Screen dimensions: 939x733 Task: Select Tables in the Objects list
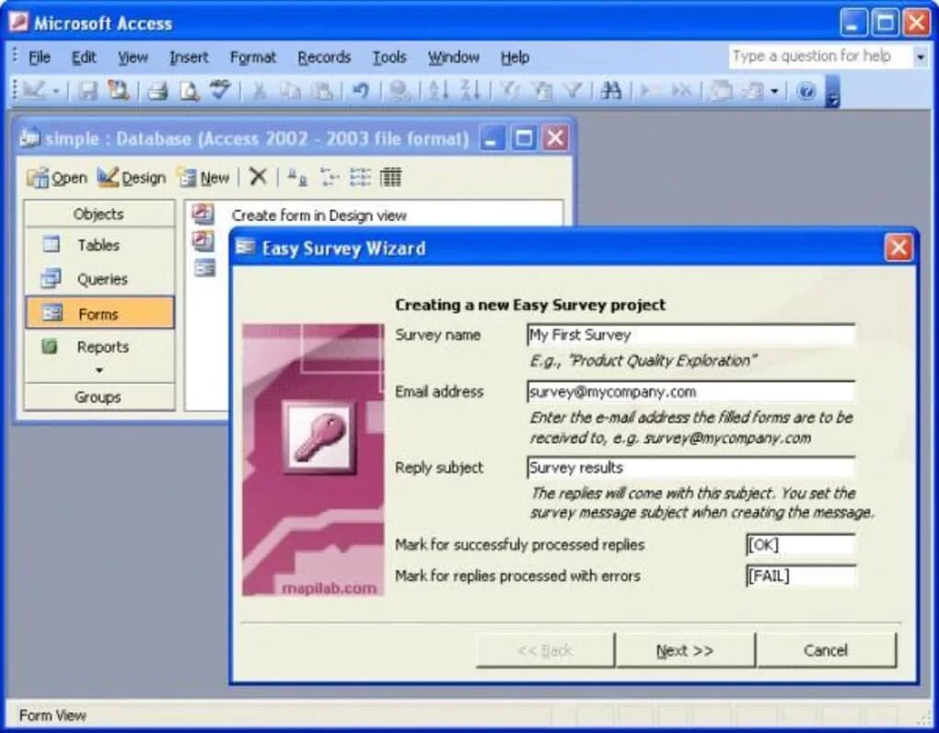(x=99, y=245)
